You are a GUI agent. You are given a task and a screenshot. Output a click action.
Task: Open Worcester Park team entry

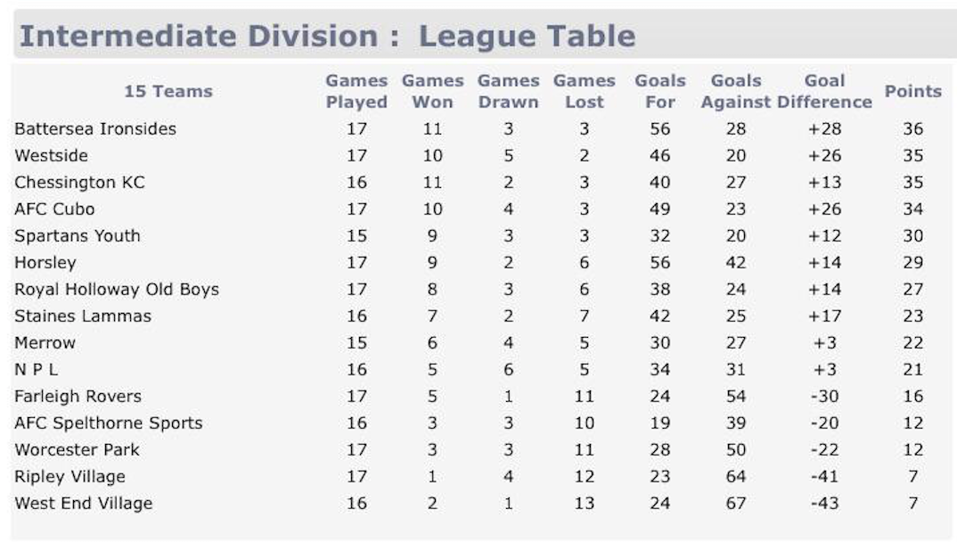tap(77, 450)
